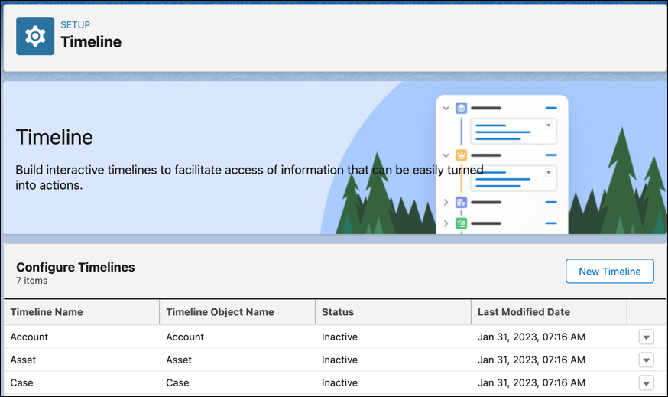Image resolution: width=668 pixels, height=397 pixels.
Task: Open the Account row action dropdown
Action: [647, 337]
